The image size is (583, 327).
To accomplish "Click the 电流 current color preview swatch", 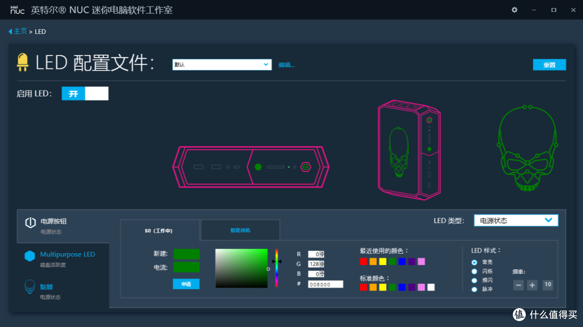I will [x=187, y=267].
